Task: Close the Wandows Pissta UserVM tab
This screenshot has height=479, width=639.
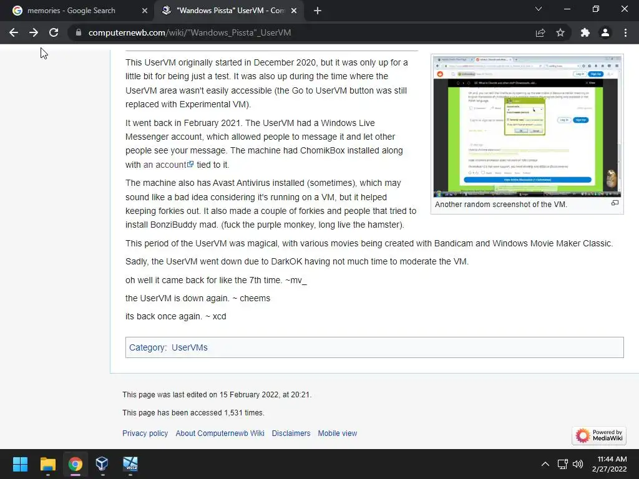Action: coord(294,11)
